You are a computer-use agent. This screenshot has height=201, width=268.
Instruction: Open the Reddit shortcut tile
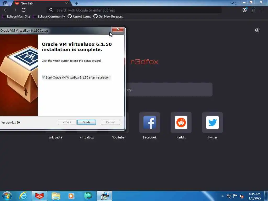(181, 122)
